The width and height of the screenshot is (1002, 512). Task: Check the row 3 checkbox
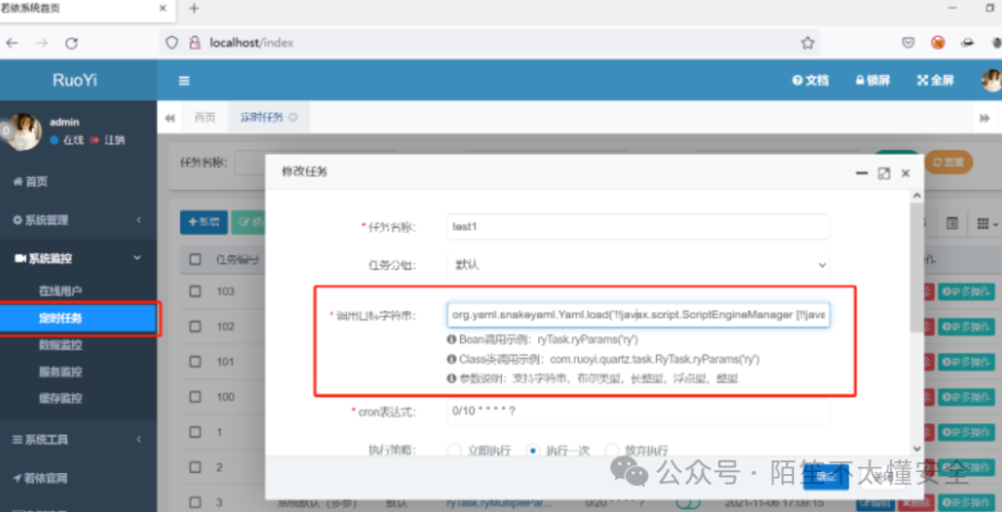[x=196, y=503]
